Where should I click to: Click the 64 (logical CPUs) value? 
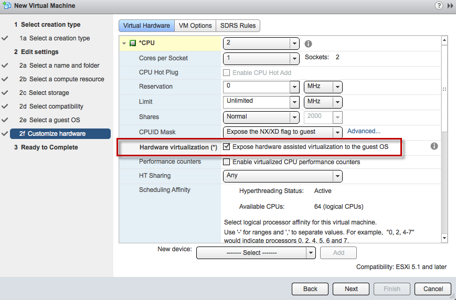click(339, 207)
